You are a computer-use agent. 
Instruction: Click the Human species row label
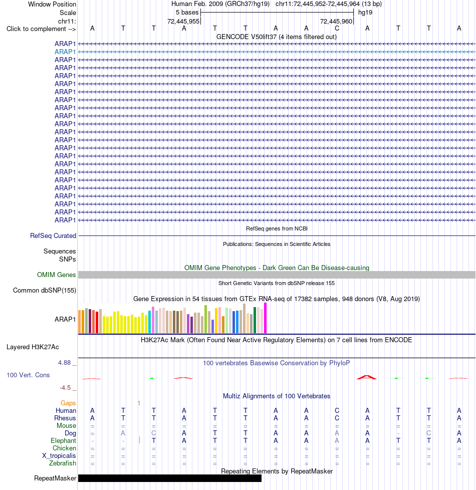point(66,411)
